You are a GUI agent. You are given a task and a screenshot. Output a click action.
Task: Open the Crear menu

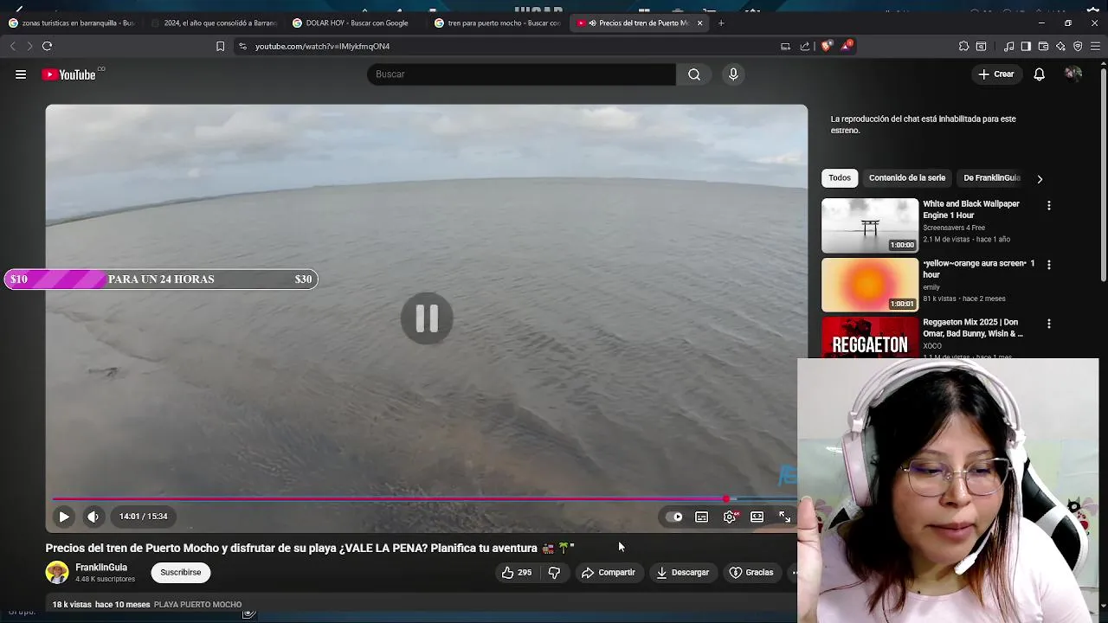[995, 74]
